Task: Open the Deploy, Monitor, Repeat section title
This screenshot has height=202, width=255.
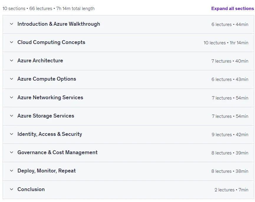Action: tap(47, 171)
